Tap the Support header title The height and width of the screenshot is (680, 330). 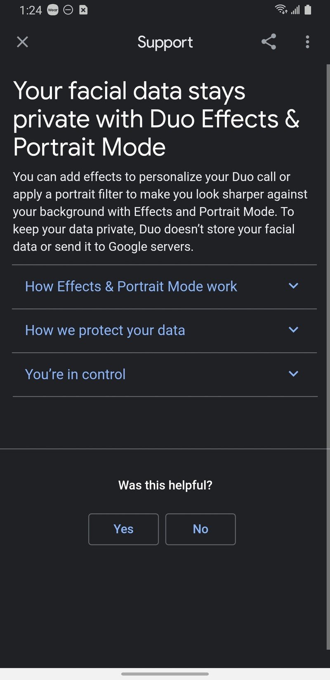[x=165, y=42]
